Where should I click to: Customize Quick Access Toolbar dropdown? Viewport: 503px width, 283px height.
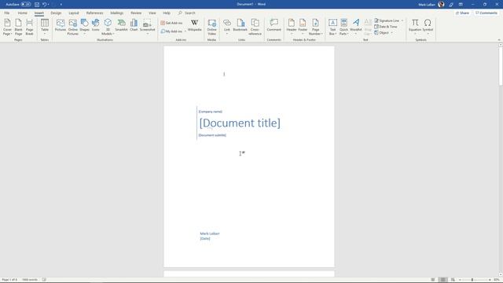pos(61,5)
